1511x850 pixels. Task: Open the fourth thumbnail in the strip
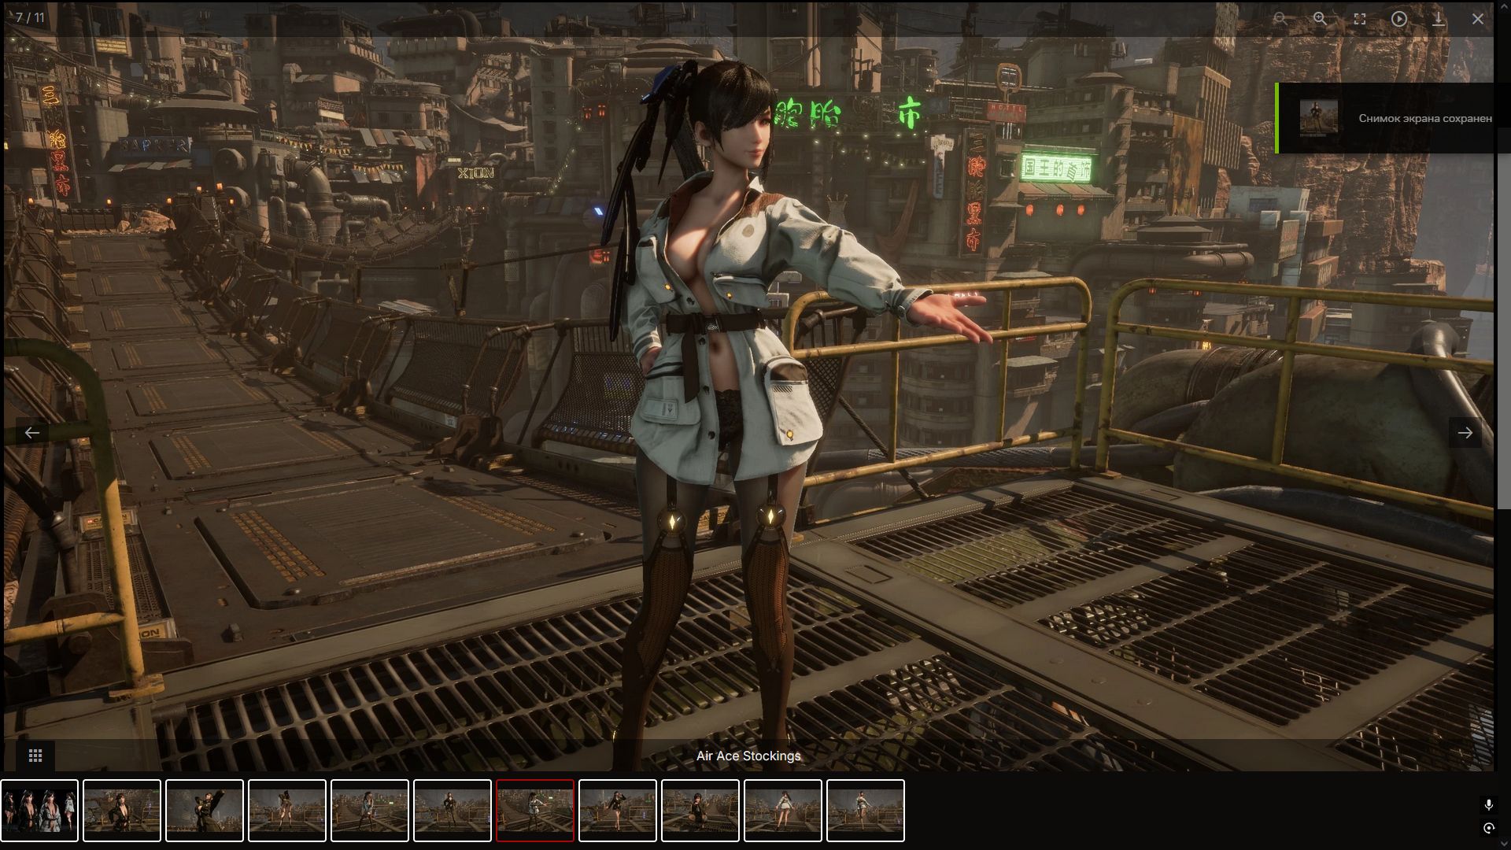[287, 811]
